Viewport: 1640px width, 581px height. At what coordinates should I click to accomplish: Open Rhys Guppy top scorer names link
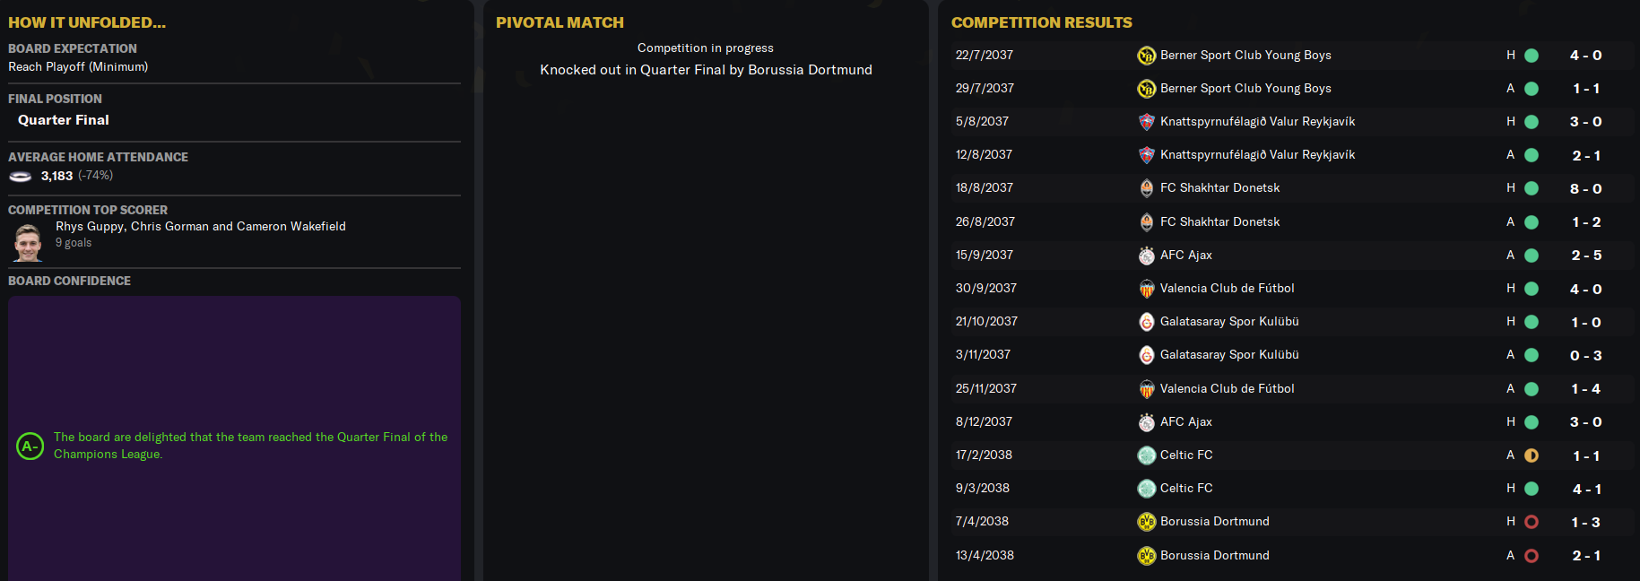[x=201, y=226]
